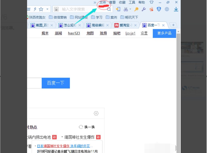Change browser skin via the shirt icon
The width and height of the screenshot is (207, 153).
pyautogui.click(x=152, y=2)
